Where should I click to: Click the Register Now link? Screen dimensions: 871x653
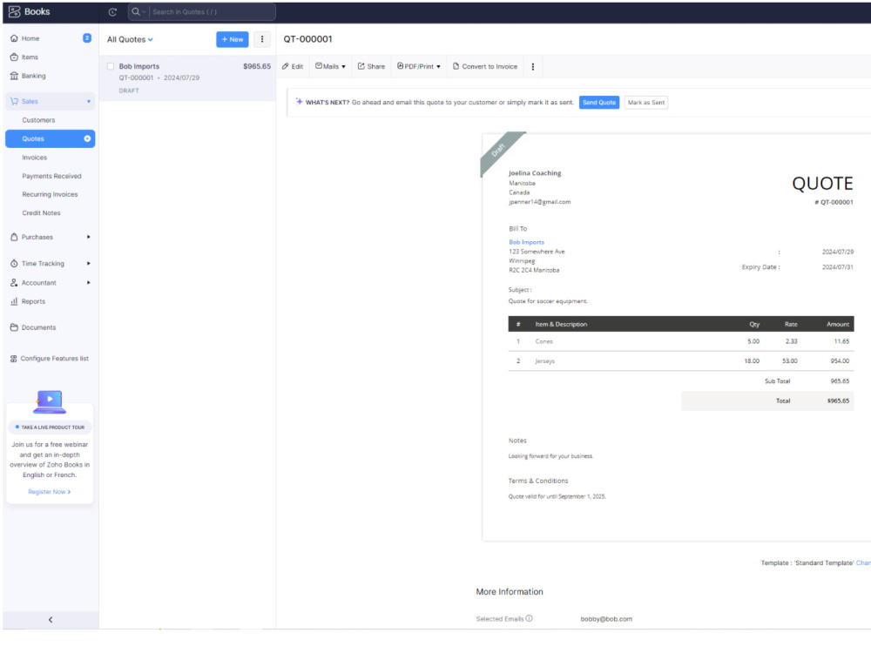coord(49,492)
